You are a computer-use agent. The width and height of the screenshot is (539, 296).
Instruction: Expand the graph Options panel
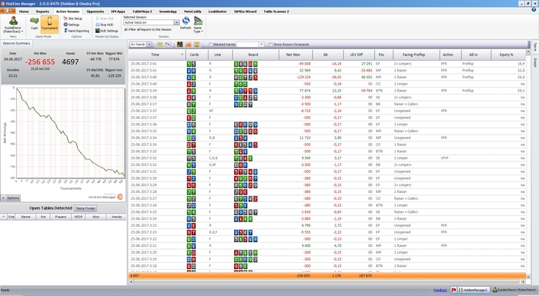point(11,198)
